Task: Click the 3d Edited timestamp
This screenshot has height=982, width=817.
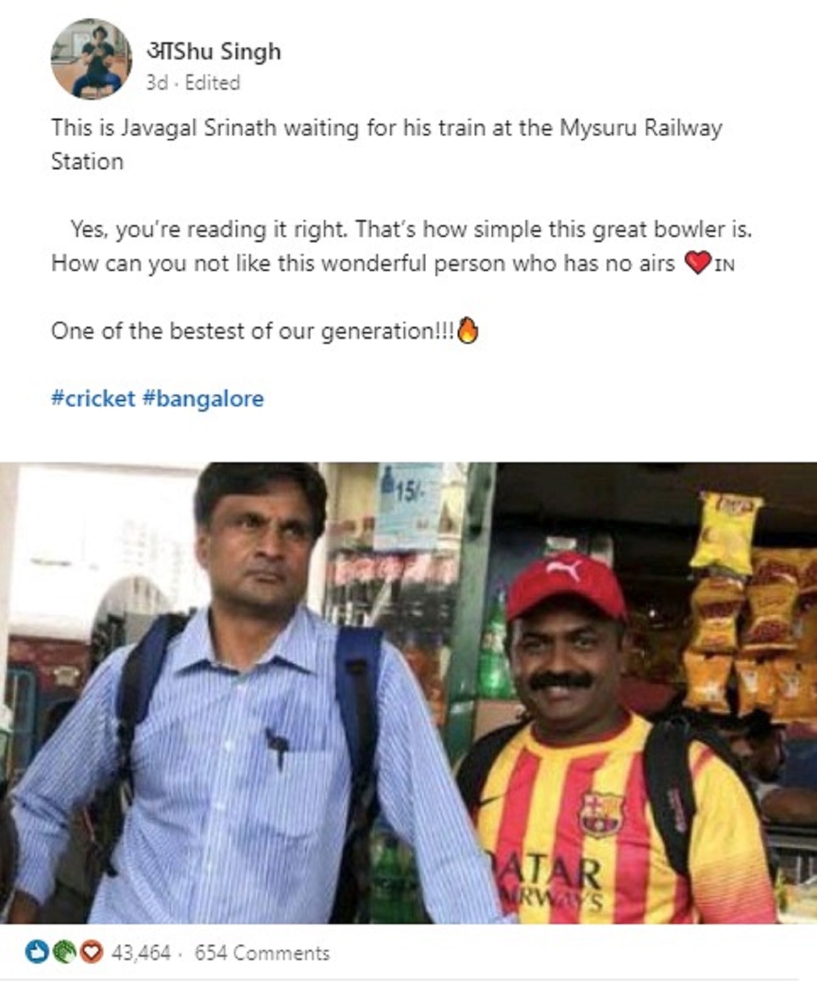Action: [x=193, y=82]
